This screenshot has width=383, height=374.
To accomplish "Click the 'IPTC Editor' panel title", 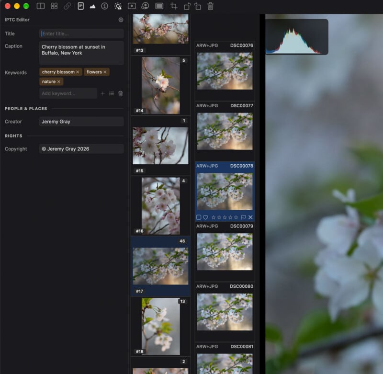I will 17,20.
